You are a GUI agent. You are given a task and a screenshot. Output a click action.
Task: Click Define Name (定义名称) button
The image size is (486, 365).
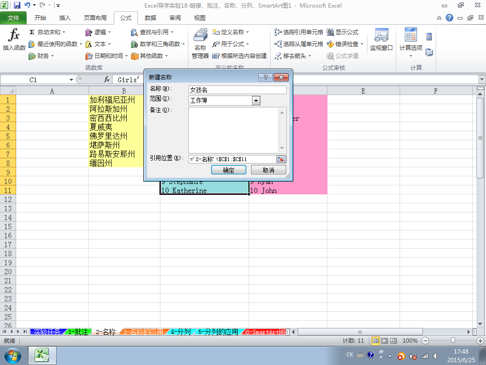[230, 32]
